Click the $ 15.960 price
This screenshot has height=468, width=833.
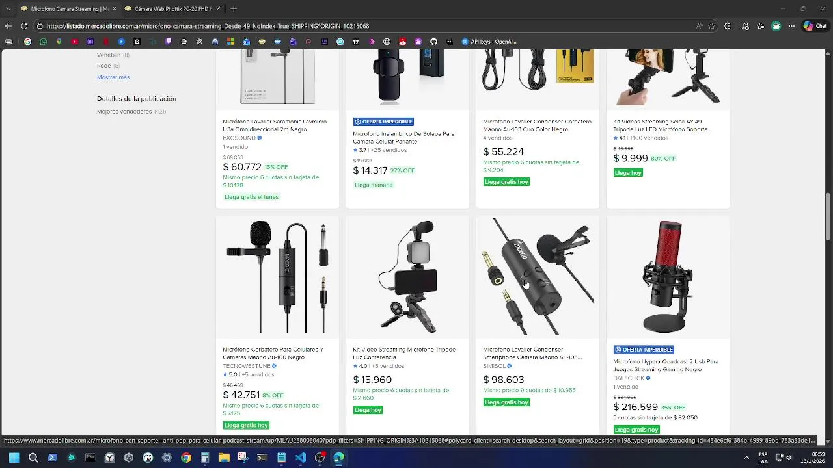[372, 380]
